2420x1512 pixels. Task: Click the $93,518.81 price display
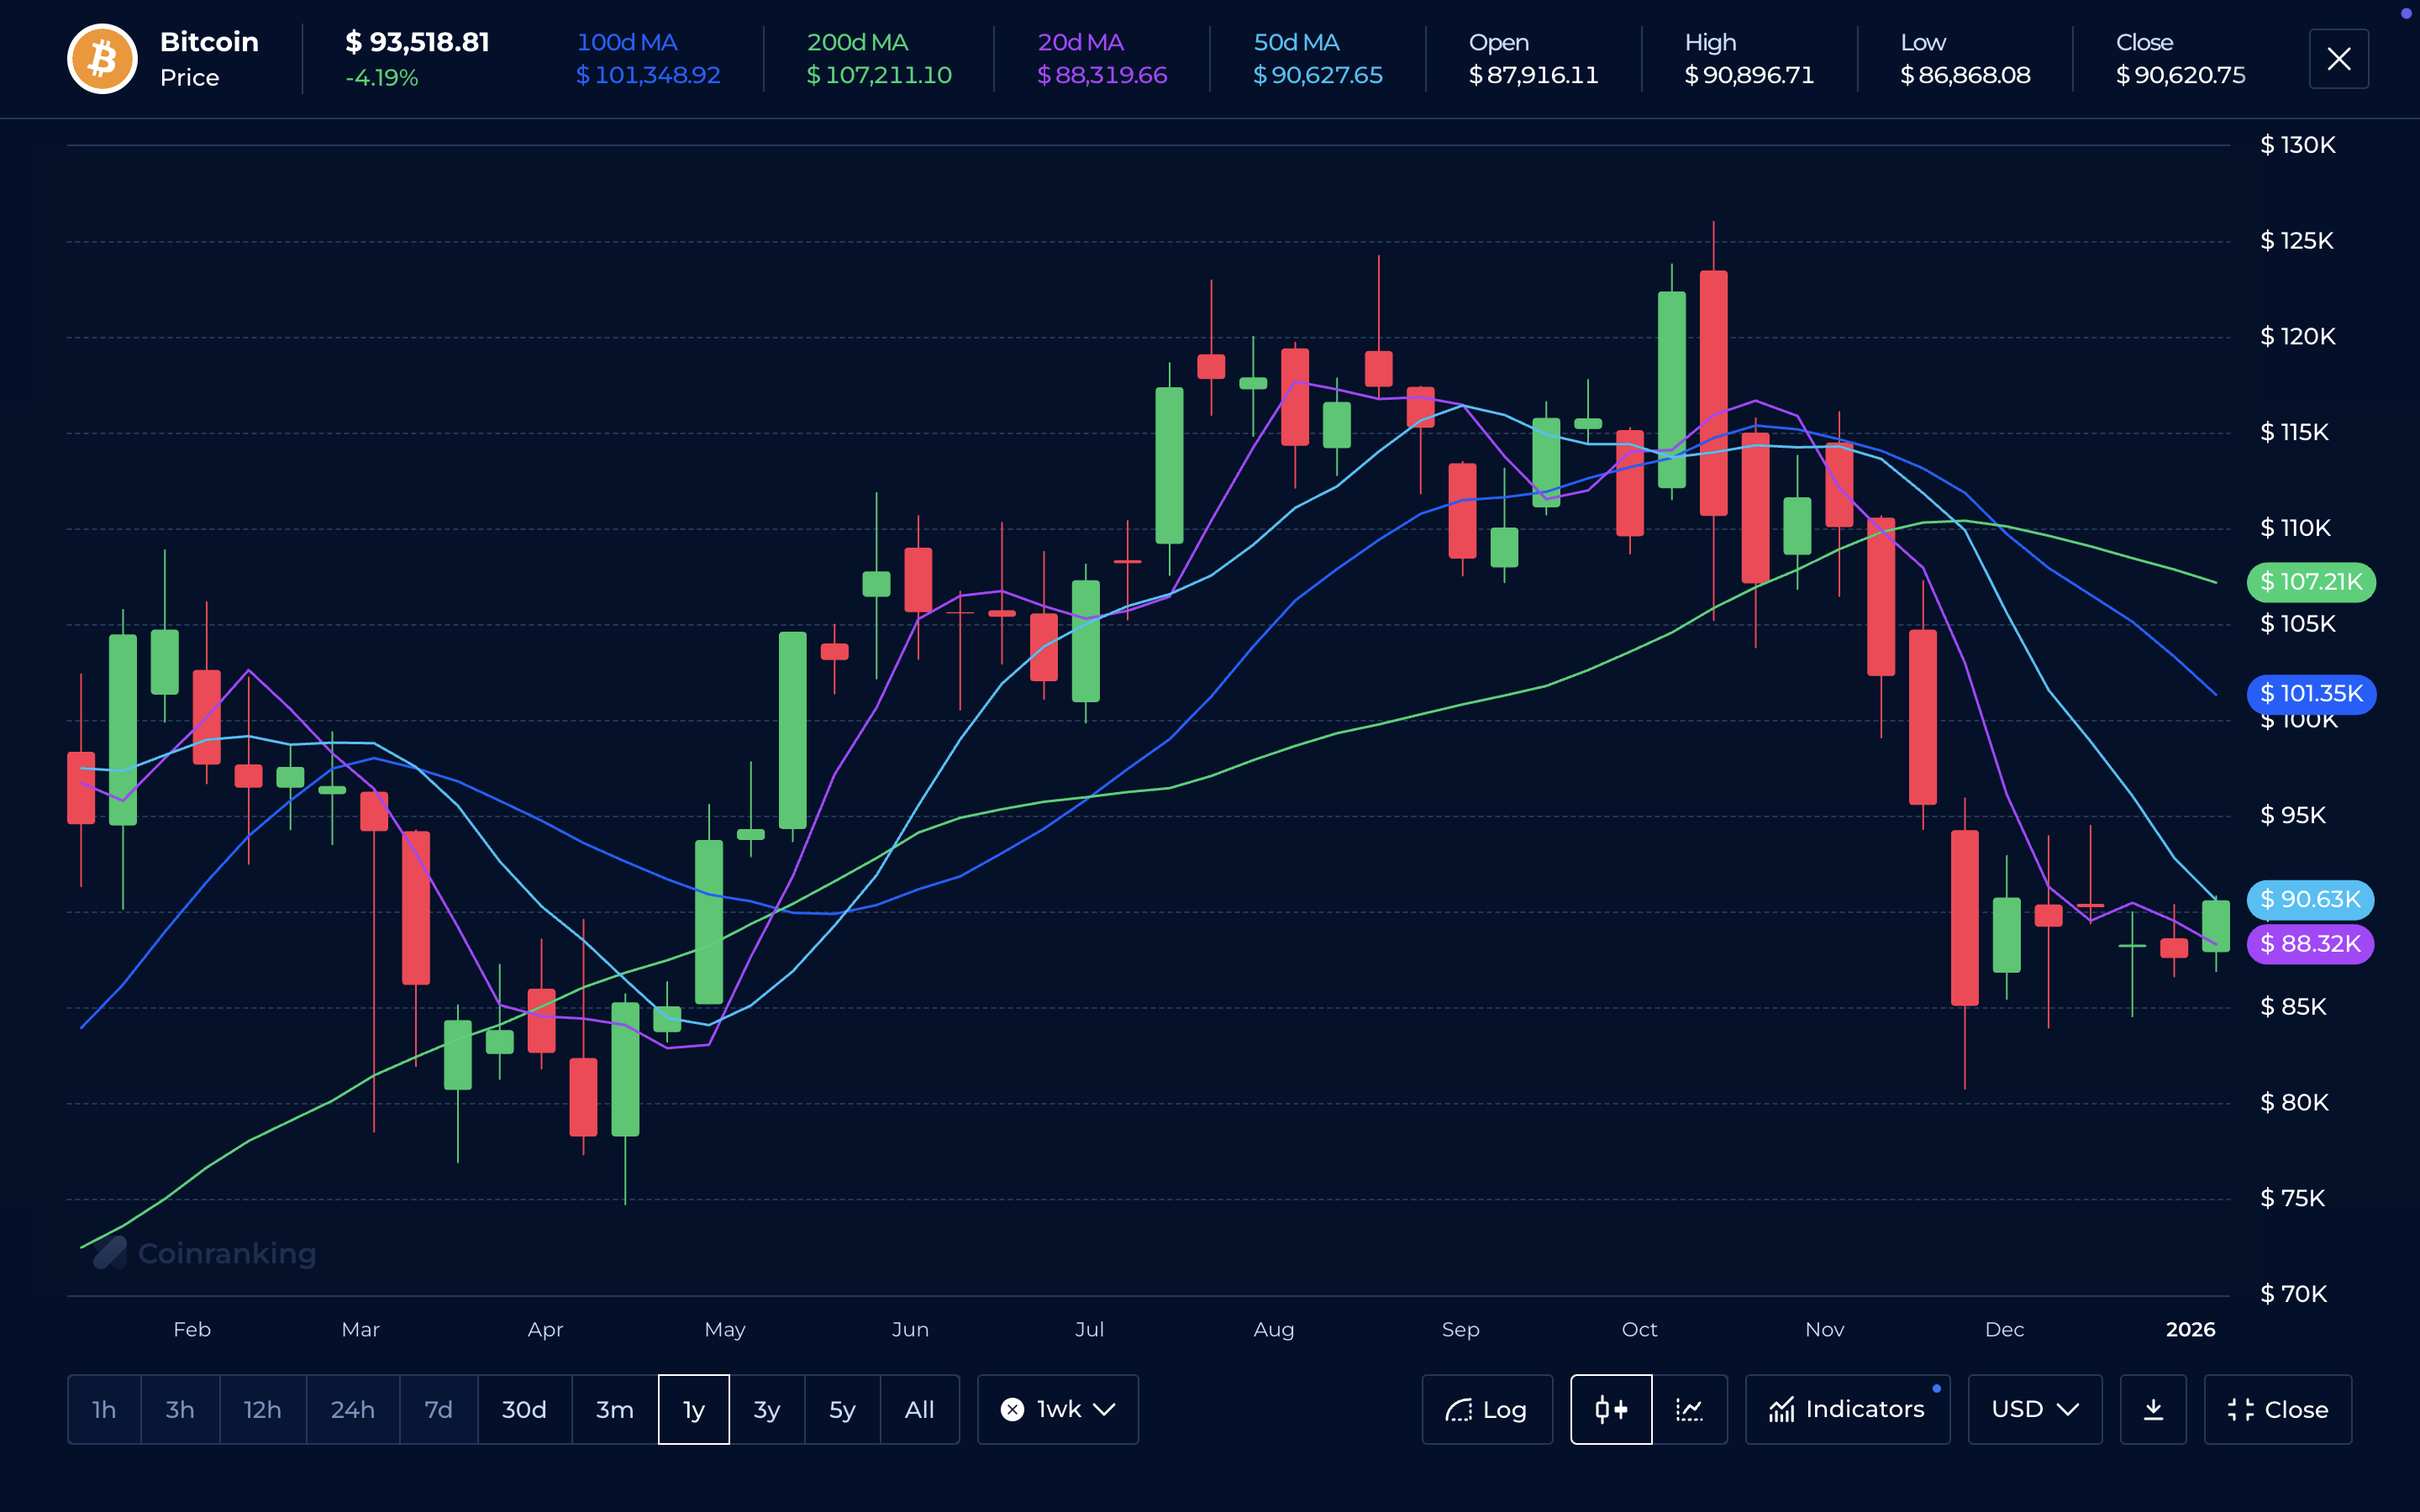point(417,43)
